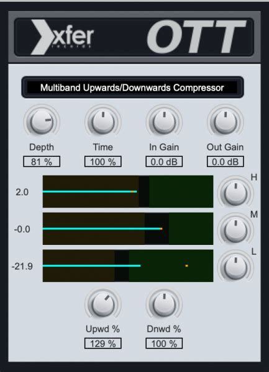269x372 pixels.
Task: Click the high band threshold meter
Action: (x=128, y=192)
